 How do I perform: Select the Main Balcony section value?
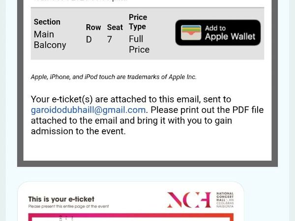tap(50, 40)
